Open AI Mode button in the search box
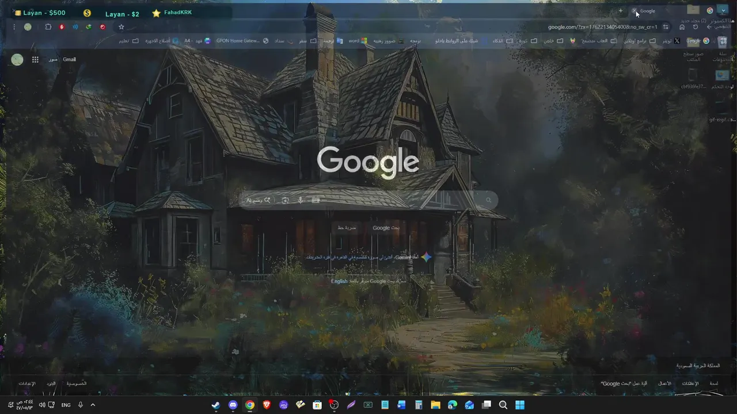737x414 pixels. click(x=258, y=200)
